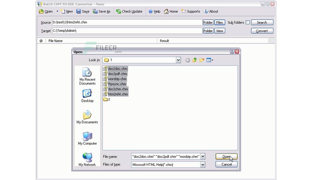The height and width of the screenshot is (180, 312).
Task: Click the Back navigation icon in dialog
Action: point(188,60)
